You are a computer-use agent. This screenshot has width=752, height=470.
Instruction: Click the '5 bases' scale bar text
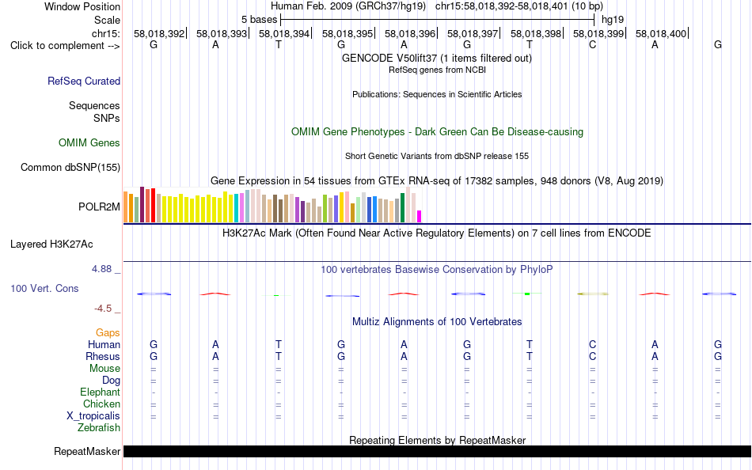point(259,20)
